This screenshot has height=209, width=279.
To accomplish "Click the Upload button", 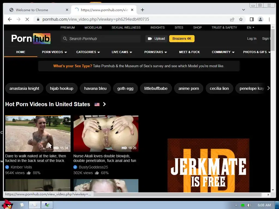I will [x=156, y=39].
